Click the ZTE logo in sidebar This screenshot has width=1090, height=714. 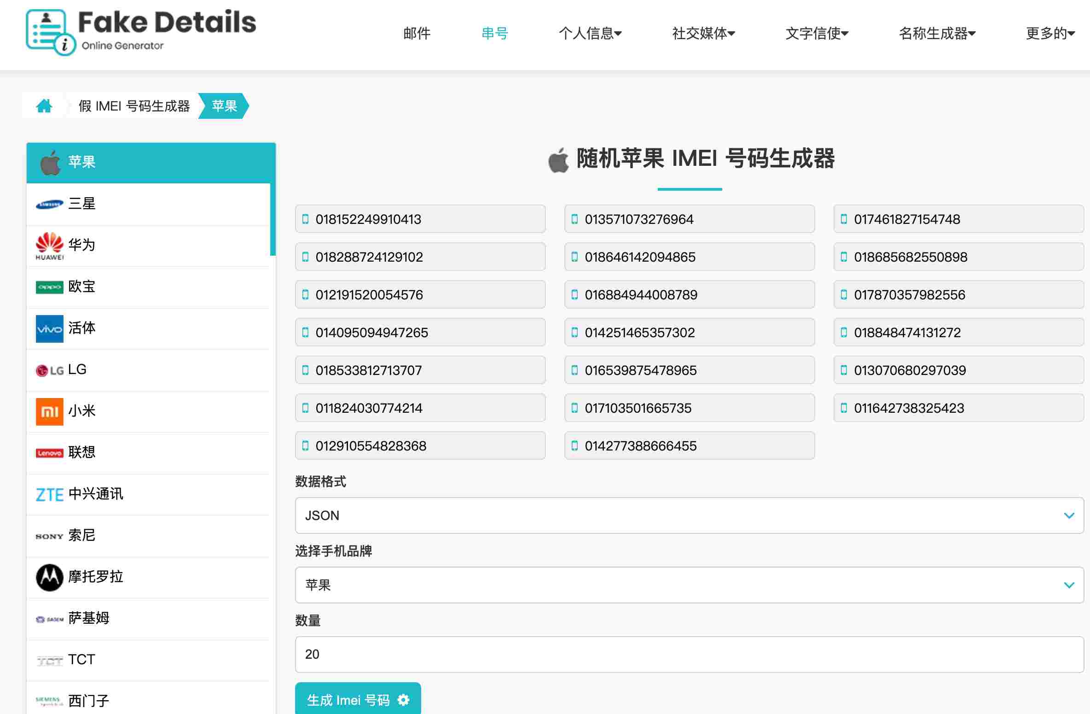pyautogui.click(x=49, y=494)
